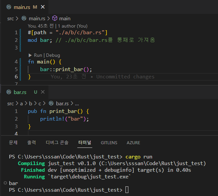Viewport: 218px width, 196px height.
Task: Click the '1 author (You)' CodeLens link
Action: click(x=73, y=26)
